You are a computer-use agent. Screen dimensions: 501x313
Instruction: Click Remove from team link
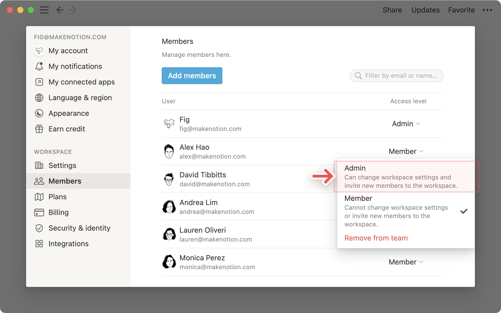376,238
